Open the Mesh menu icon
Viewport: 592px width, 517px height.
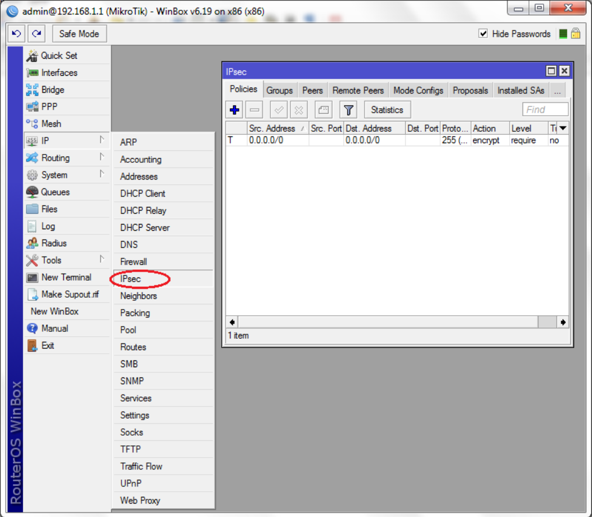[32, 124]
